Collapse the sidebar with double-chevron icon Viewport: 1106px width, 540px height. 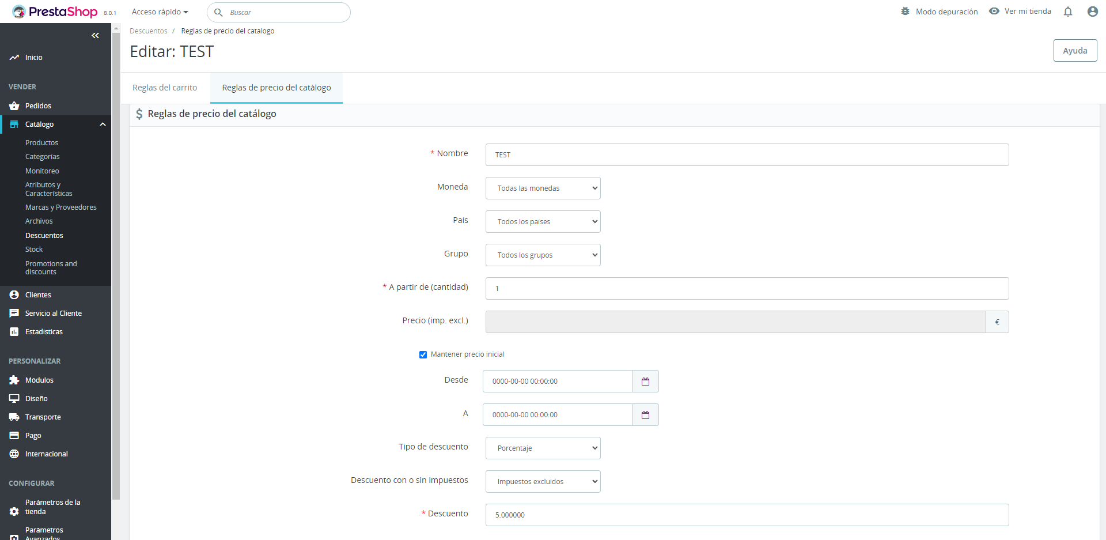click(95, 36)
